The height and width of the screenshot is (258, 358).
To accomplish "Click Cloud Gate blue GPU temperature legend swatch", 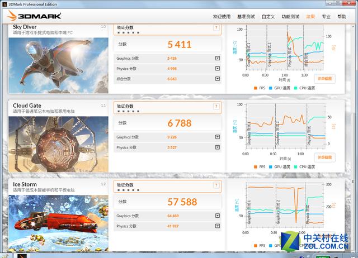I will coord(271,167).
